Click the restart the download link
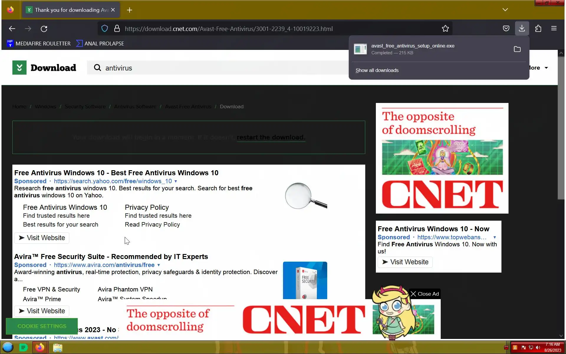The image size is (566, 354). pyautogui.click(x=271, y=137)
